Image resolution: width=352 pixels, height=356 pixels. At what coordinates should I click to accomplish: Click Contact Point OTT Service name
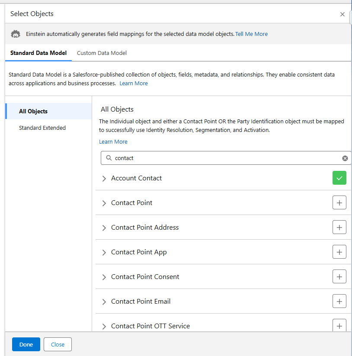coord(150,326)
